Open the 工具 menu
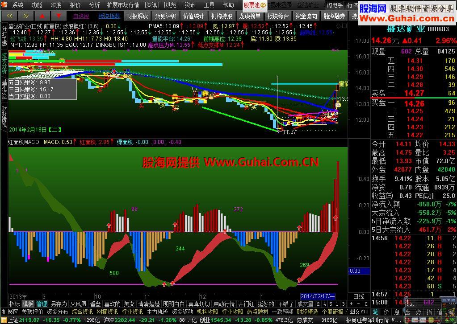The height and width of the screenshot is (324, 457). (209, 5)
